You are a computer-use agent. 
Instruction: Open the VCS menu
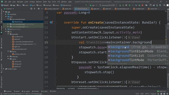click(x=59, y=2)
